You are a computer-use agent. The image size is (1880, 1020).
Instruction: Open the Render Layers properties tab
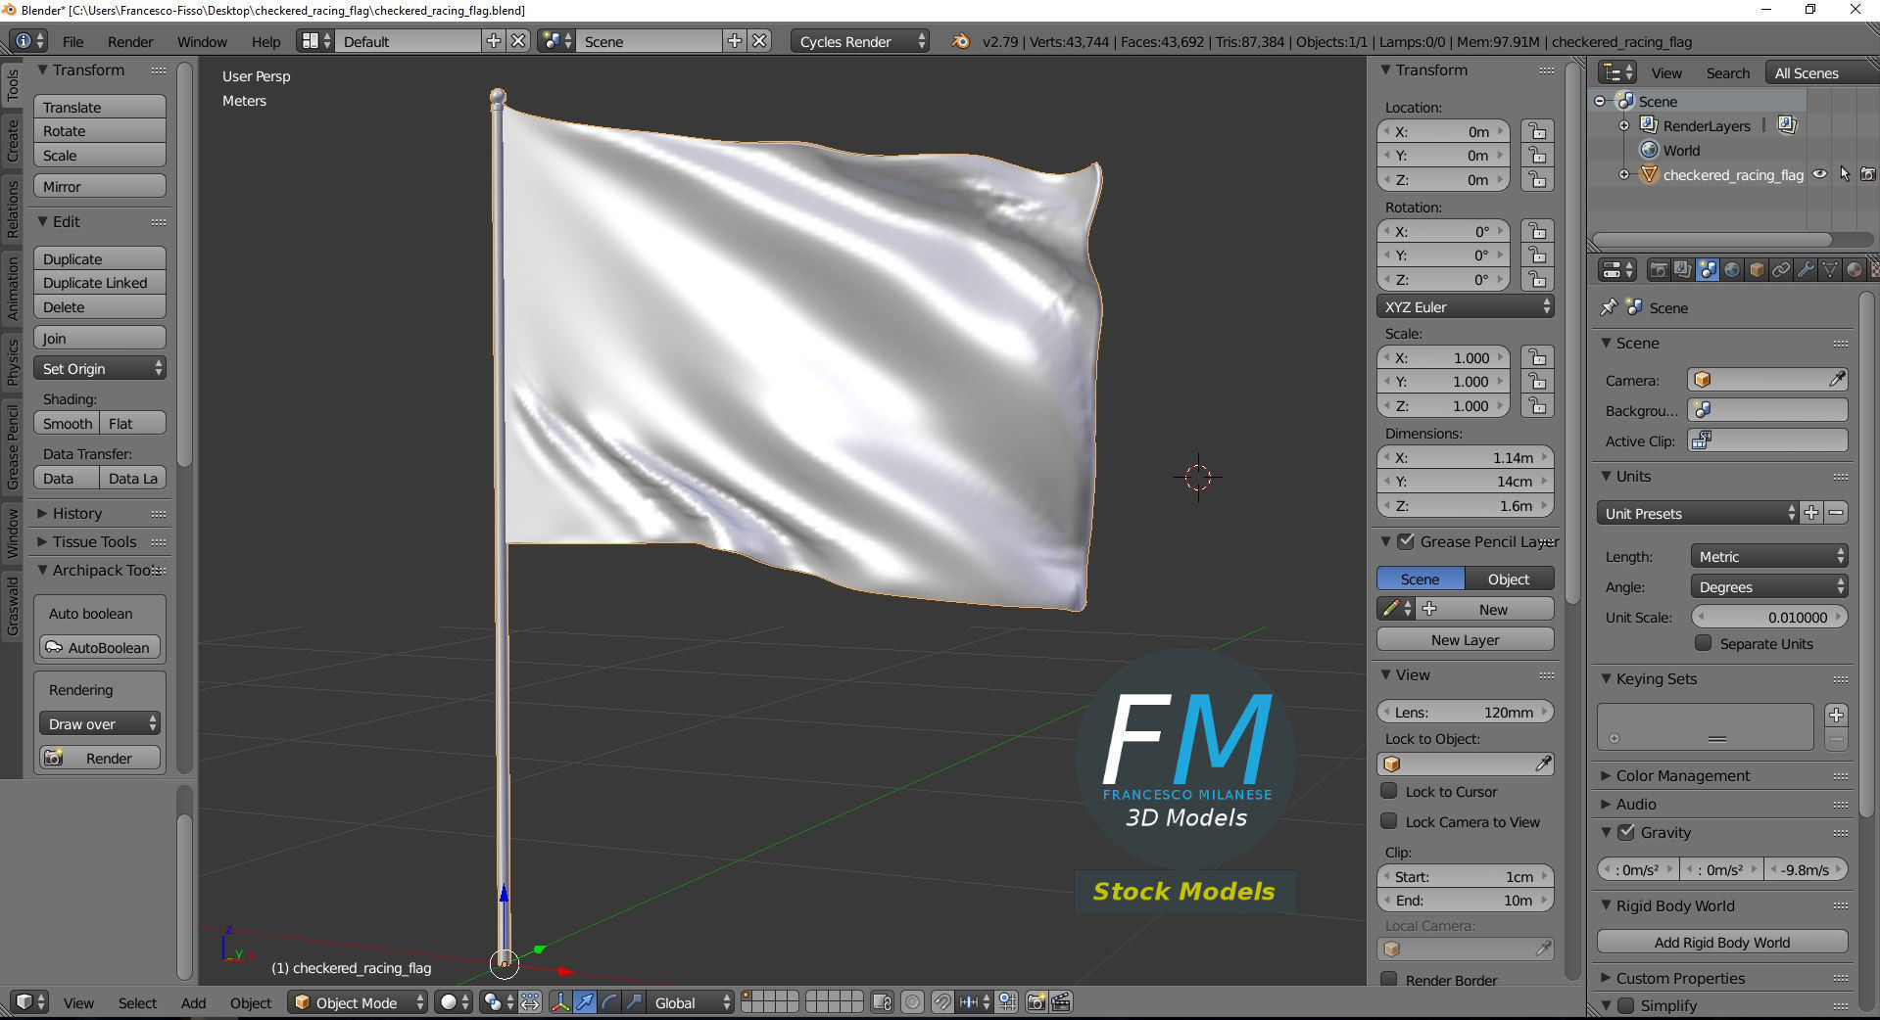1683,270
